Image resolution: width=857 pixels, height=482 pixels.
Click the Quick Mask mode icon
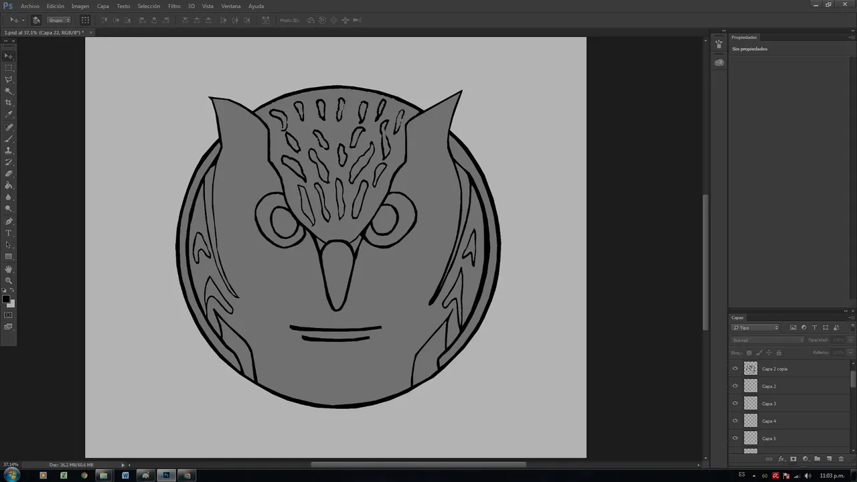(9, 315)
